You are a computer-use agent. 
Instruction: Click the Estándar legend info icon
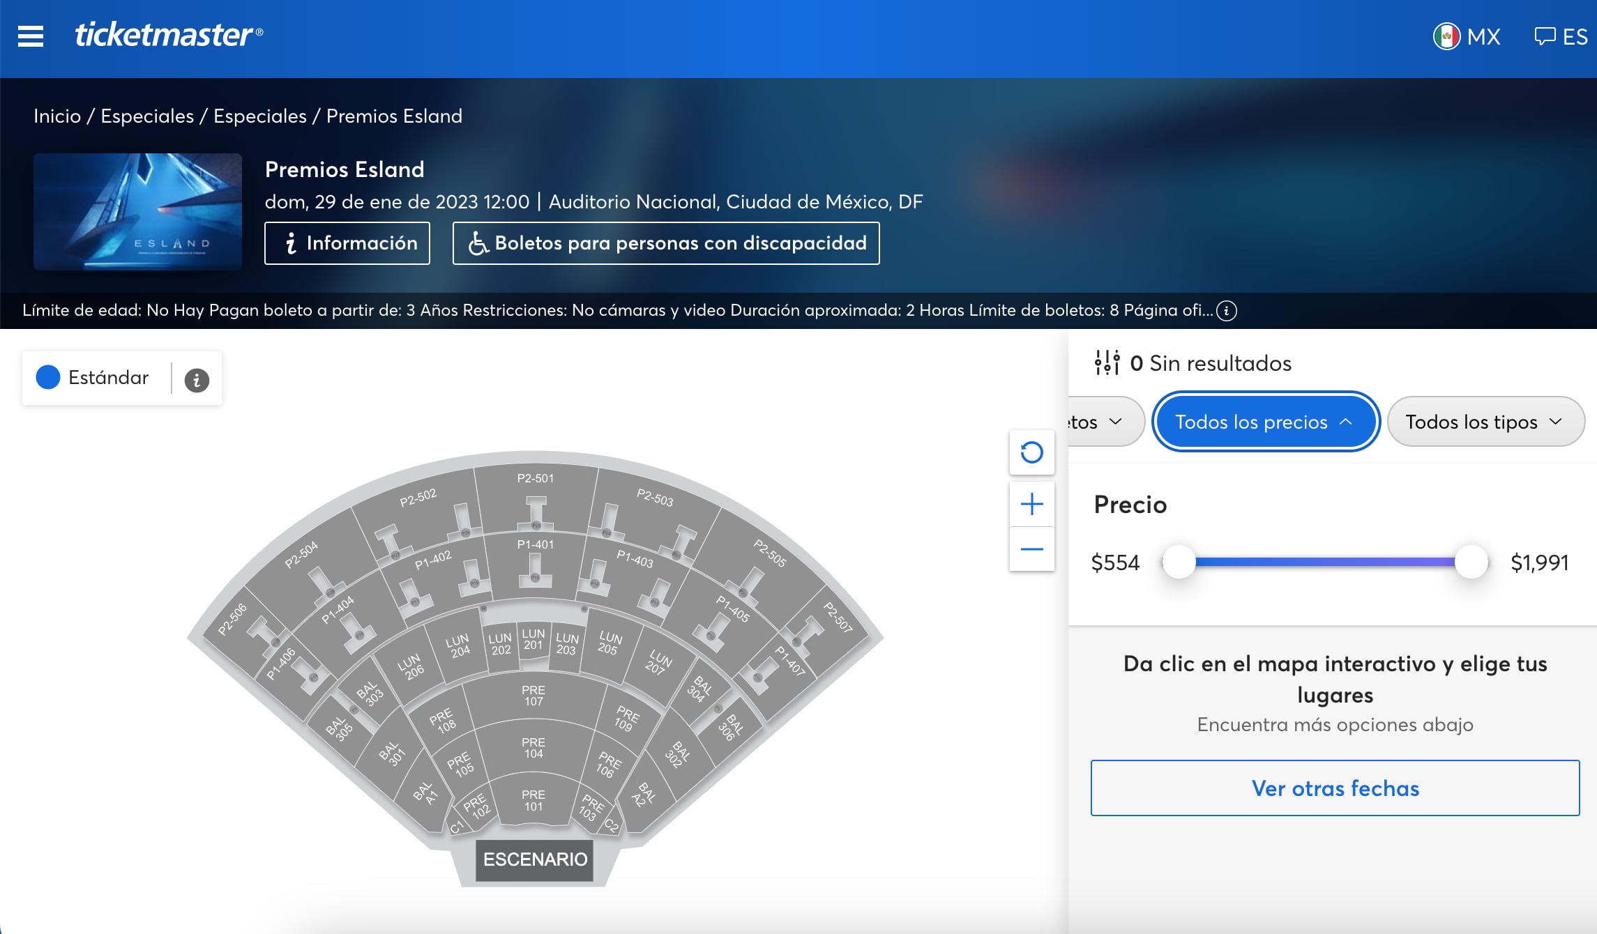[x=197, y=380]
